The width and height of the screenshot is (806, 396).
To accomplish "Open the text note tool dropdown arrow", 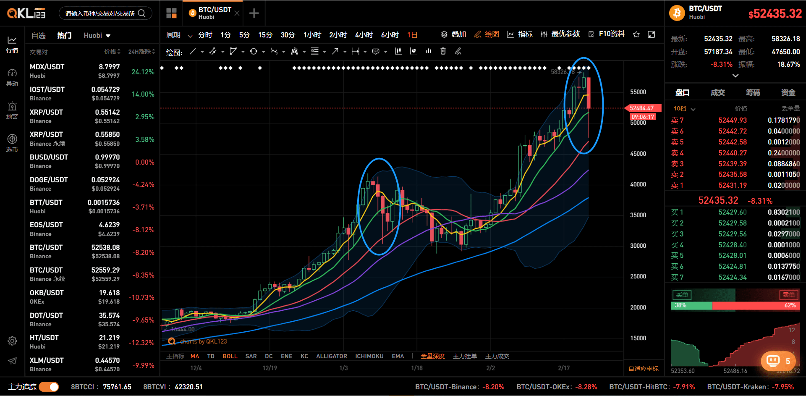I will click(x=385, y=52).
